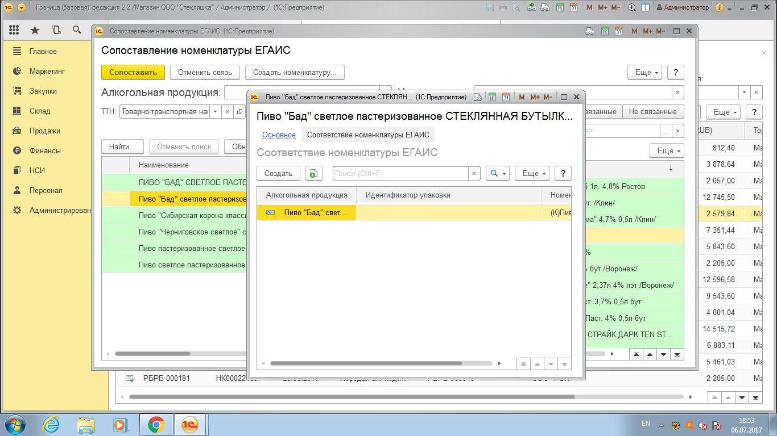Click M- in Сопоставление номенклатуры window title
The height and width of the screenshot is (436, 777).
click(660, 31)
